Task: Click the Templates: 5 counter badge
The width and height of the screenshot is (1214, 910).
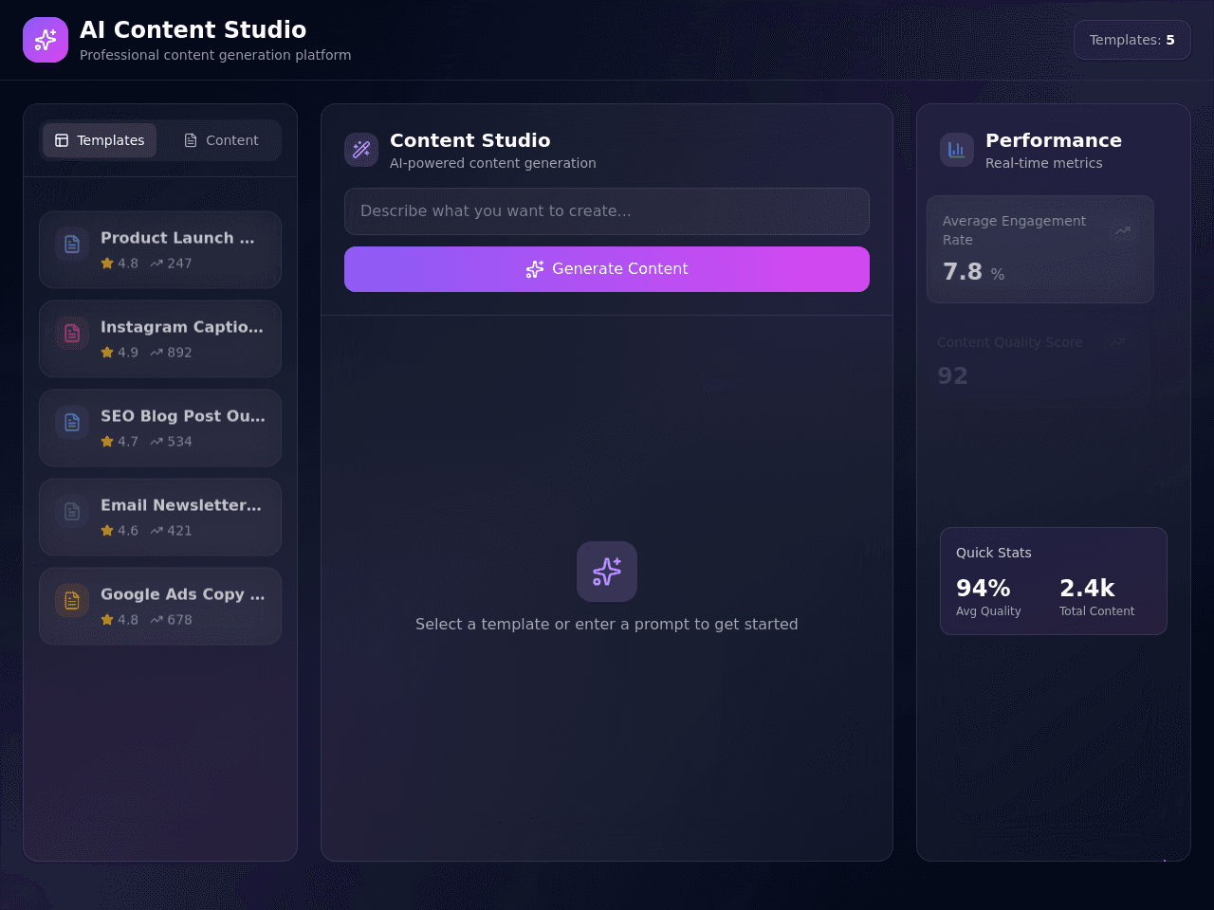Action: (1132, 40)
